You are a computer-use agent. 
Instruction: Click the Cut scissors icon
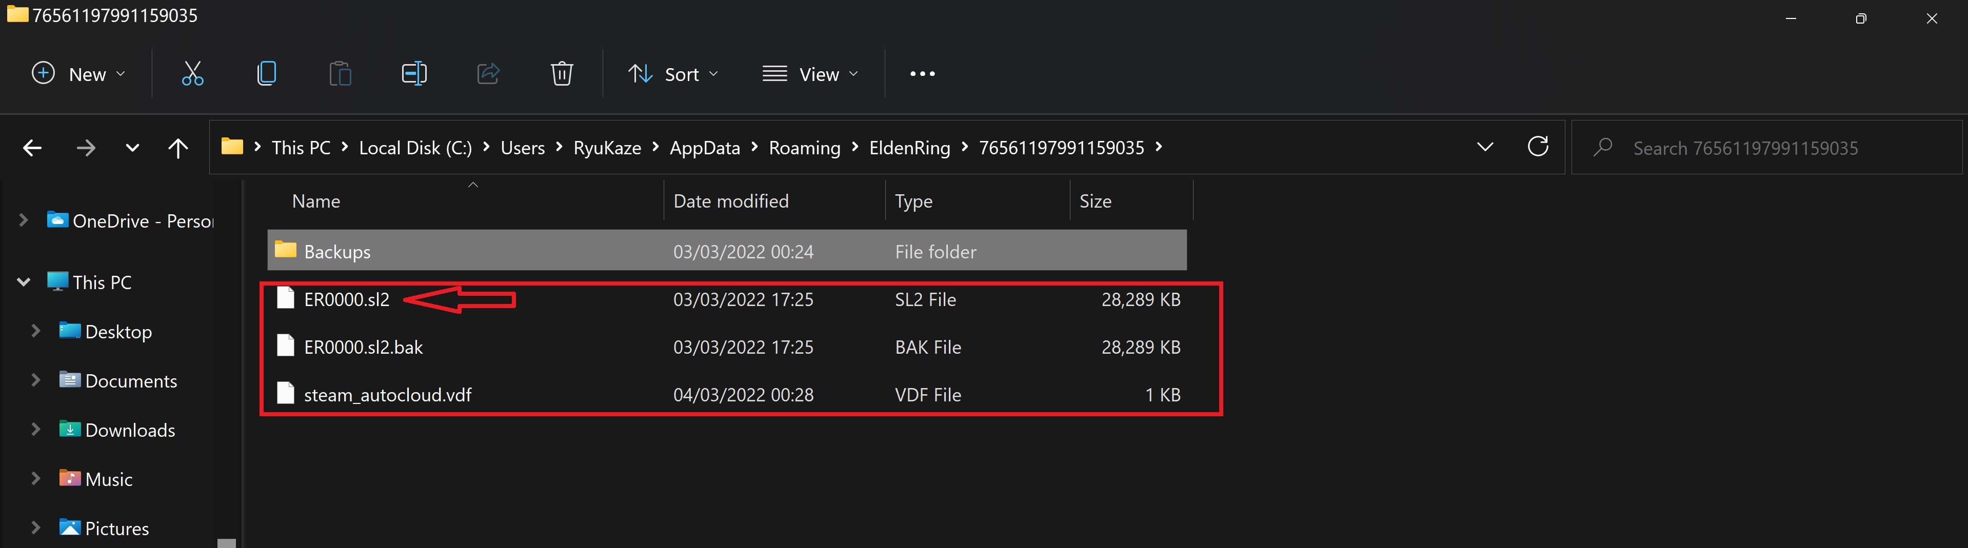pos(192,74)
